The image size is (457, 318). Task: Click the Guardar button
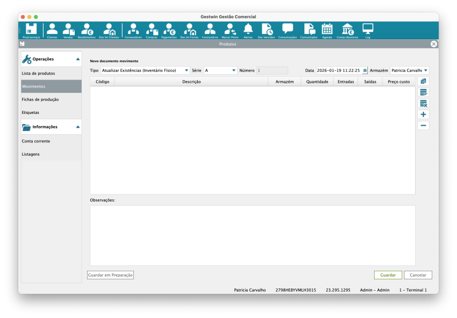388,275
